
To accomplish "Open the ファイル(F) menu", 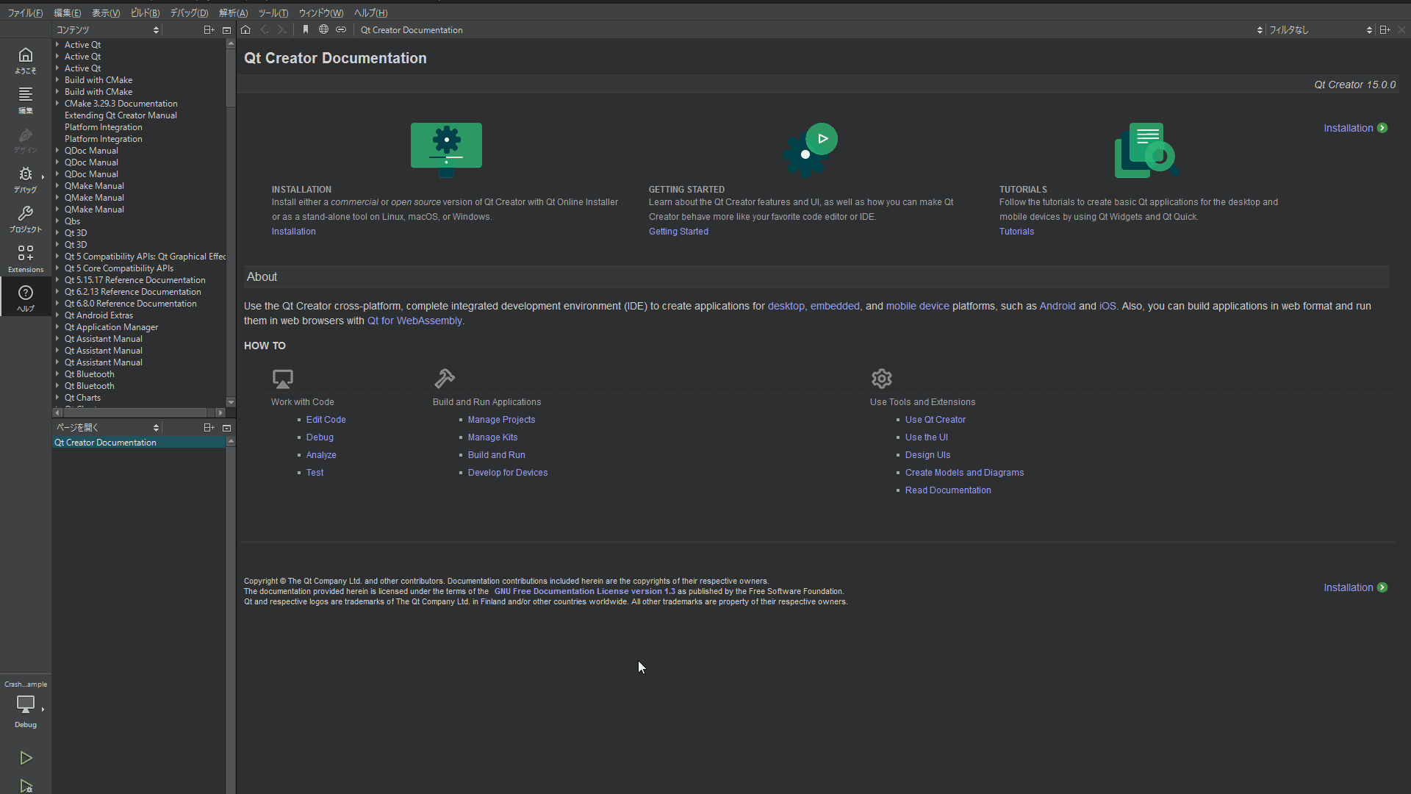I will (25, 13).
